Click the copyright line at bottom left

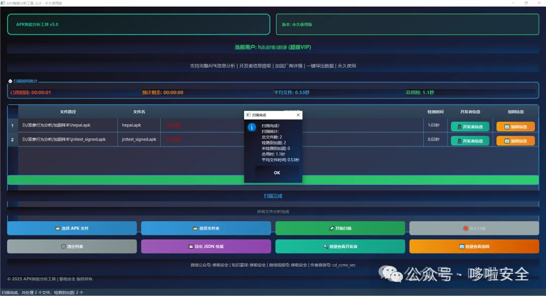pyautogui.click(x=50, y=279)
